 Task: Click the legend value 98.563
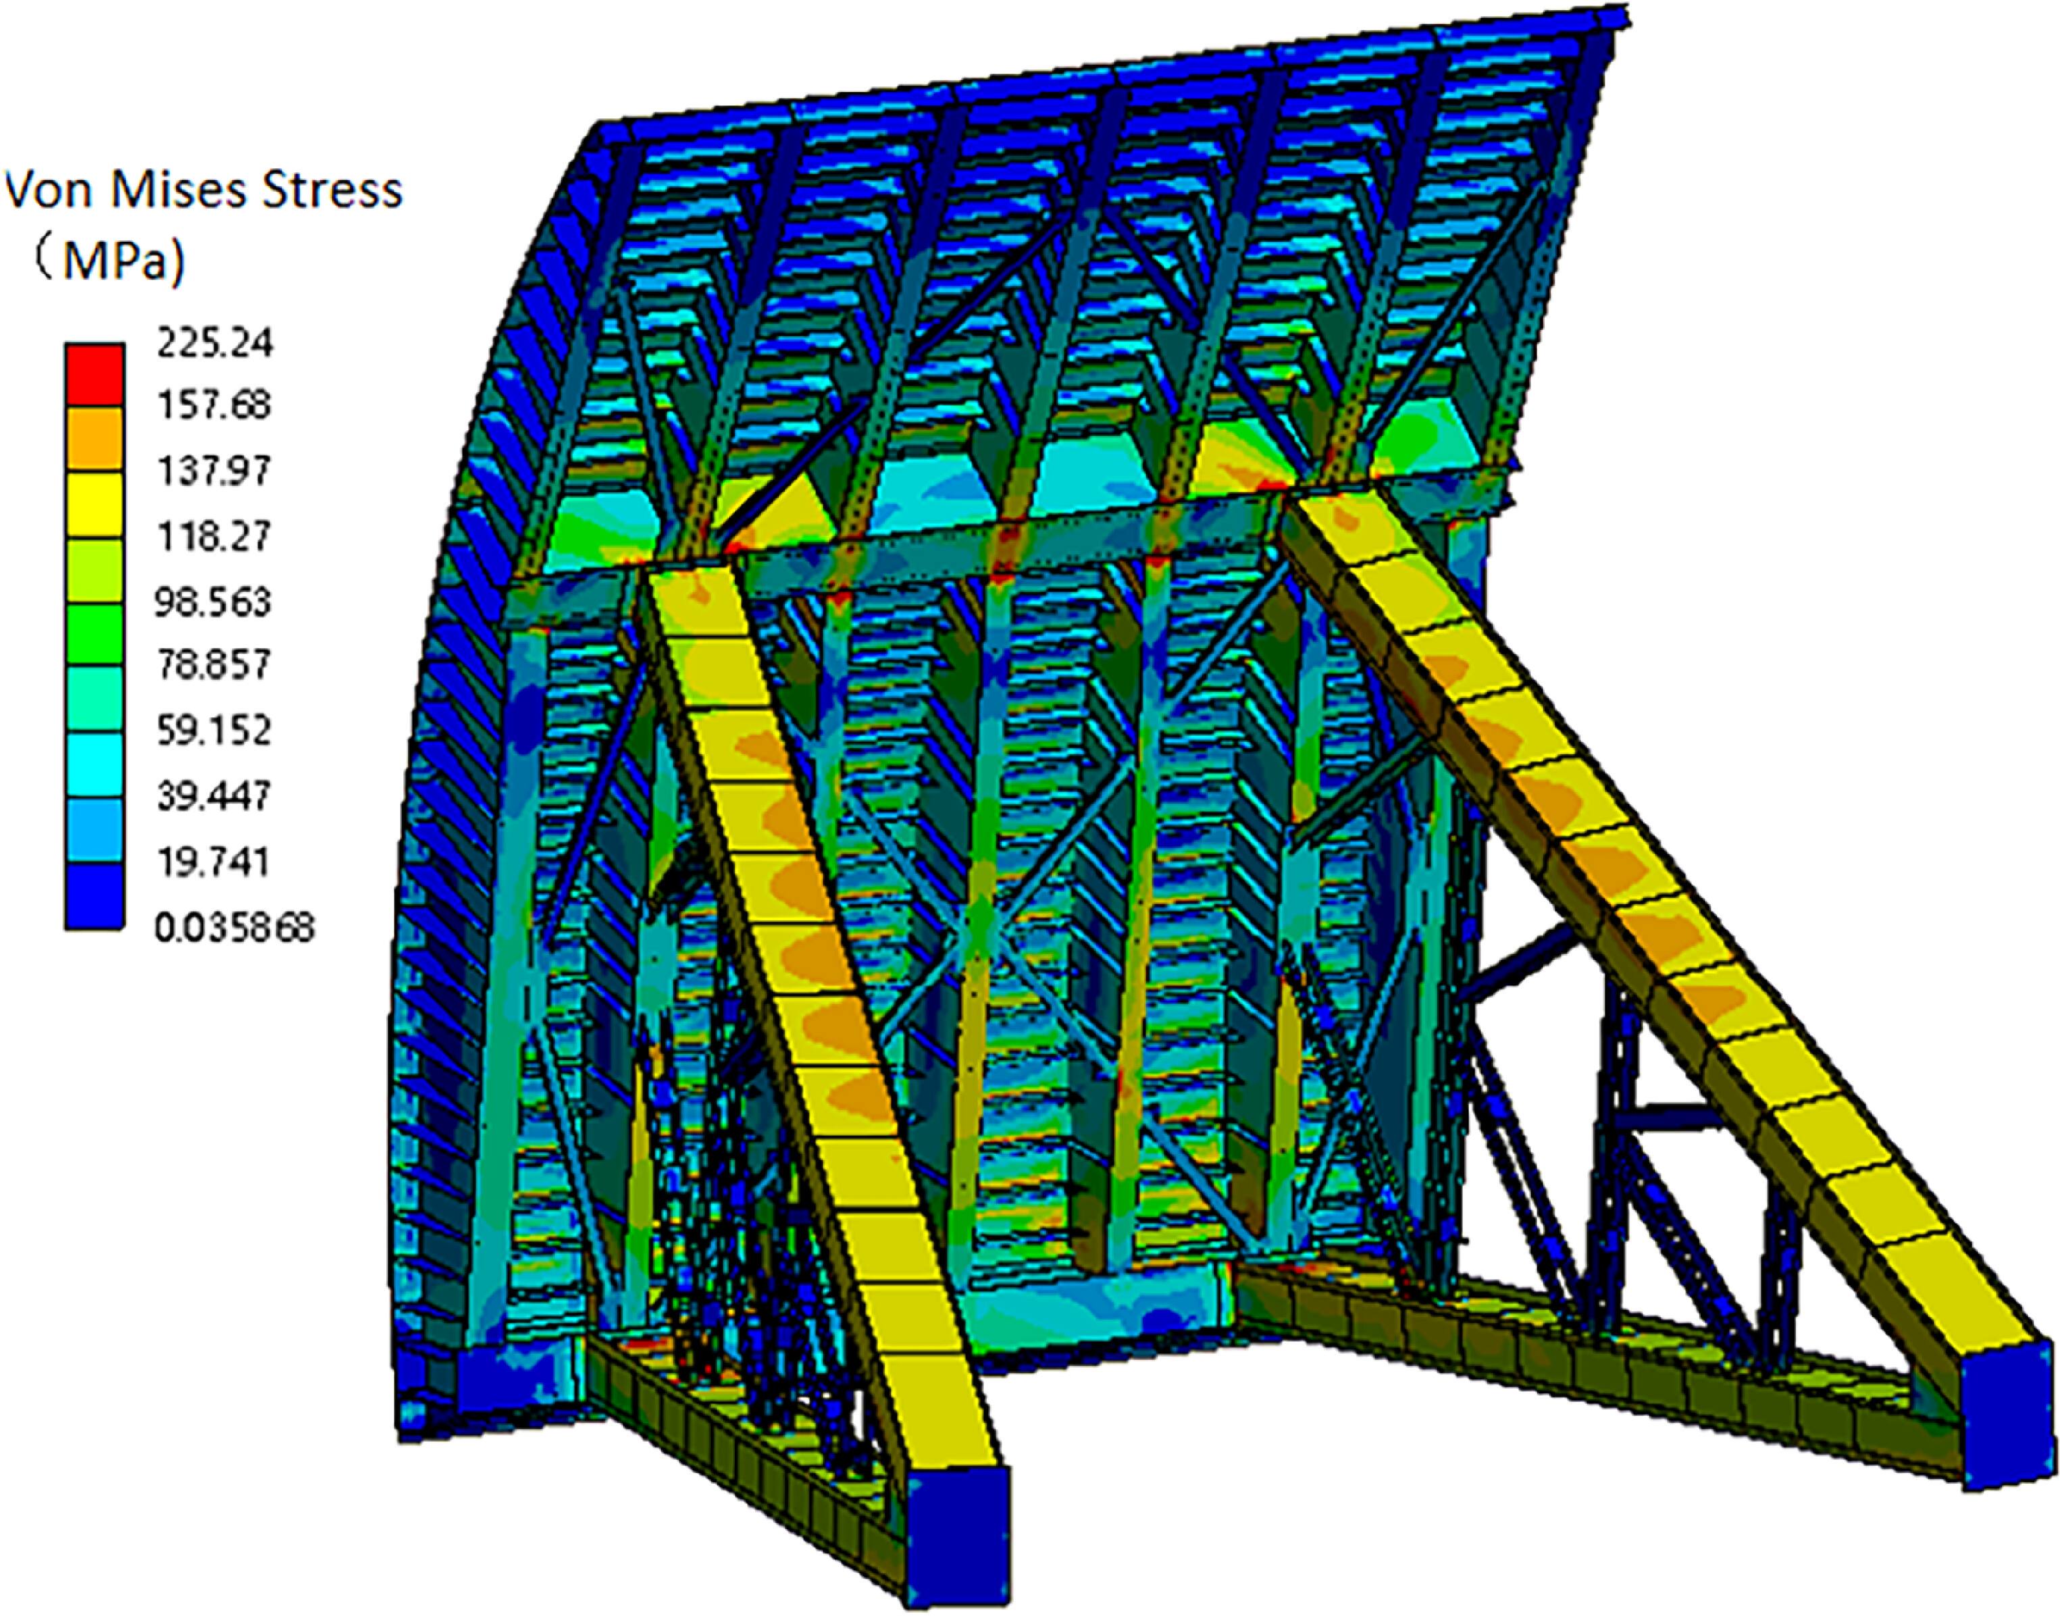pos(214,602)
